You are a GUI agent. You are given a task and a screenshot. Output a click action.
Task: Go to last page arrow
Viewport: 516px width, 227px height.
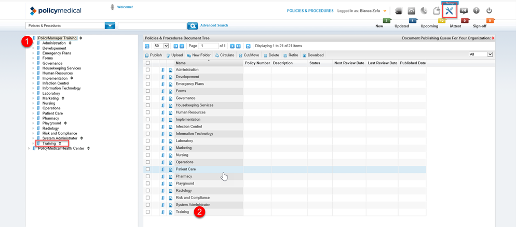click(238, 46)
